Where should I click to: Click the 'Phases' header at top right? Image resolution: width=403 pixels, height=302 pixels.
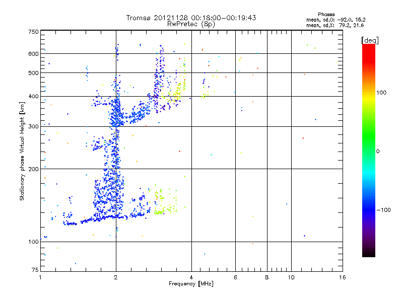[326, 15]
